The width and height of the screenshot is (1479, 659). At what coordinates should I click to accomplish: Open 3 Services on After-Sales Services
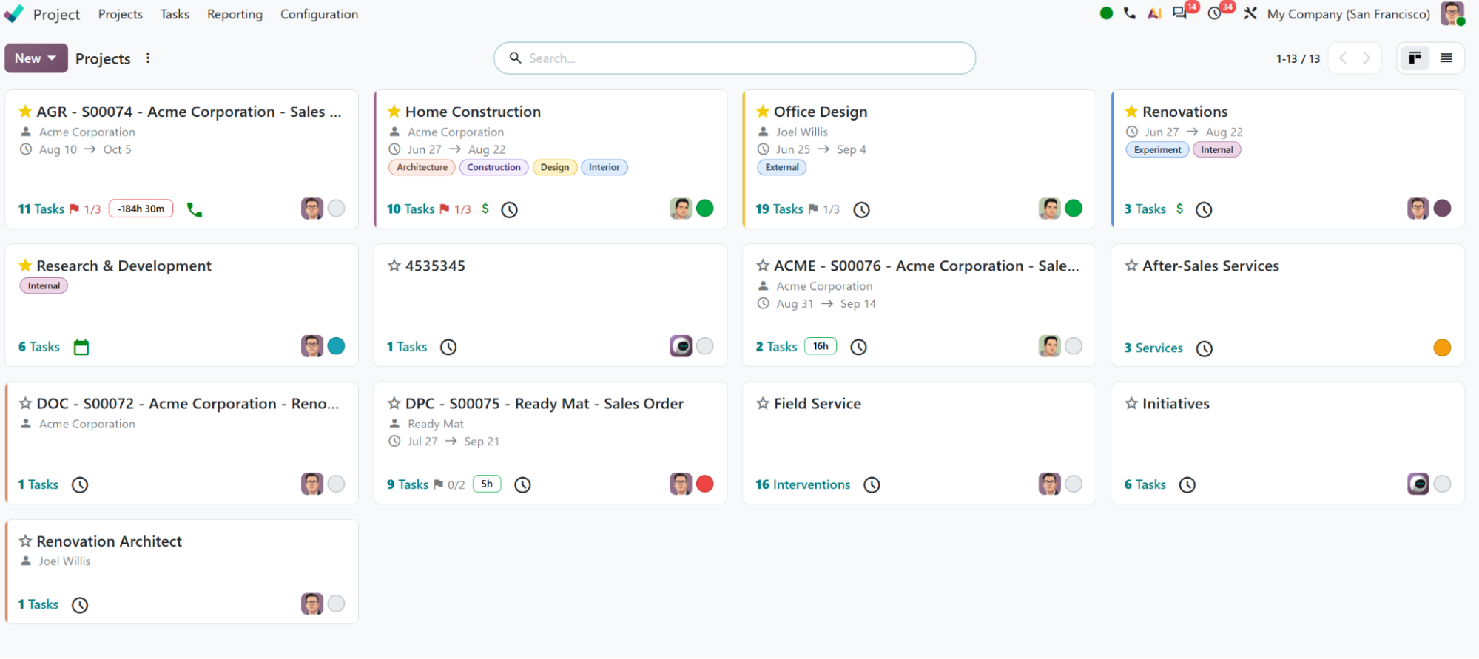click(x=1153, y=348)
